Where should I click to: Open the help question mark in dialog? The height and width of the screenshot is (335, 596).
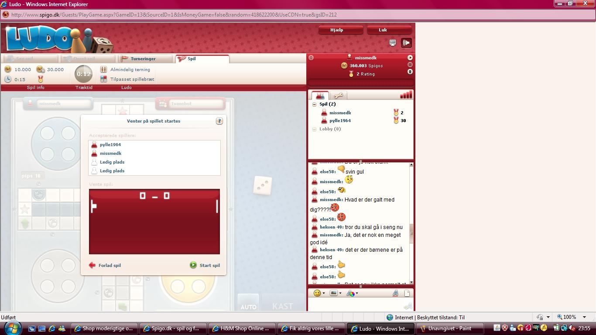click(219, 121)
